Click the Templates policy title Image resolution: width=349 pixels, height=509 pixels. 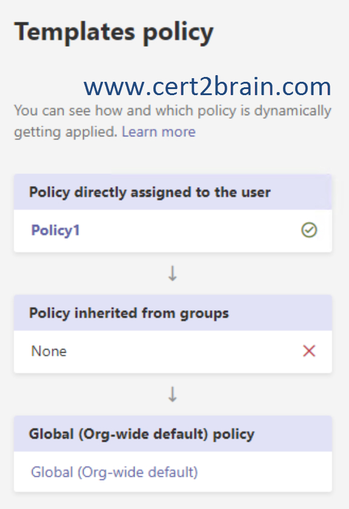tap(114, 33)
